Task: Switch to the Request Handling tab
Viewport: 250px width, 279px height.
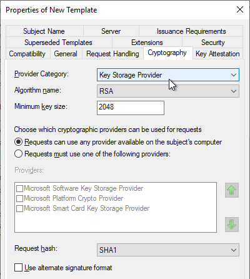Action: (112, 54)
